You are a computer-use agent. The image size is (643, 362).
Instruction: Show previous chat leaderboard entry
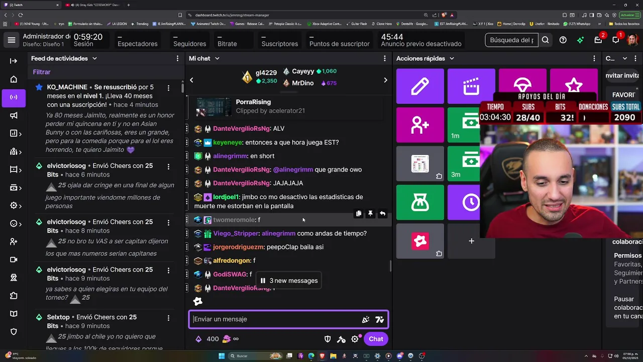(x=191, y=80)
